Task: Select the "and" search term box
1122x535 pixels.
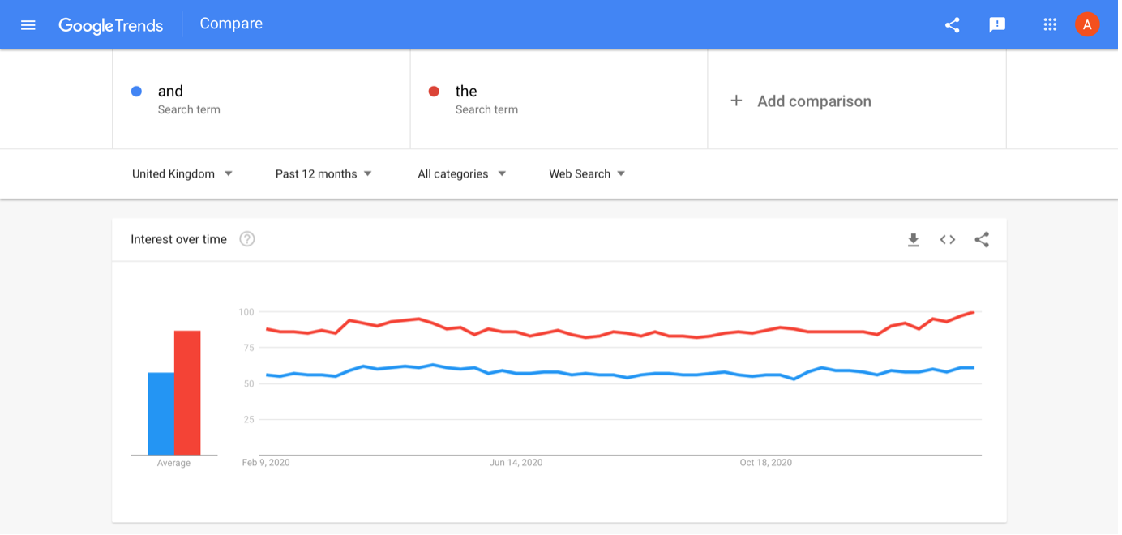Action: coord(263,100)
